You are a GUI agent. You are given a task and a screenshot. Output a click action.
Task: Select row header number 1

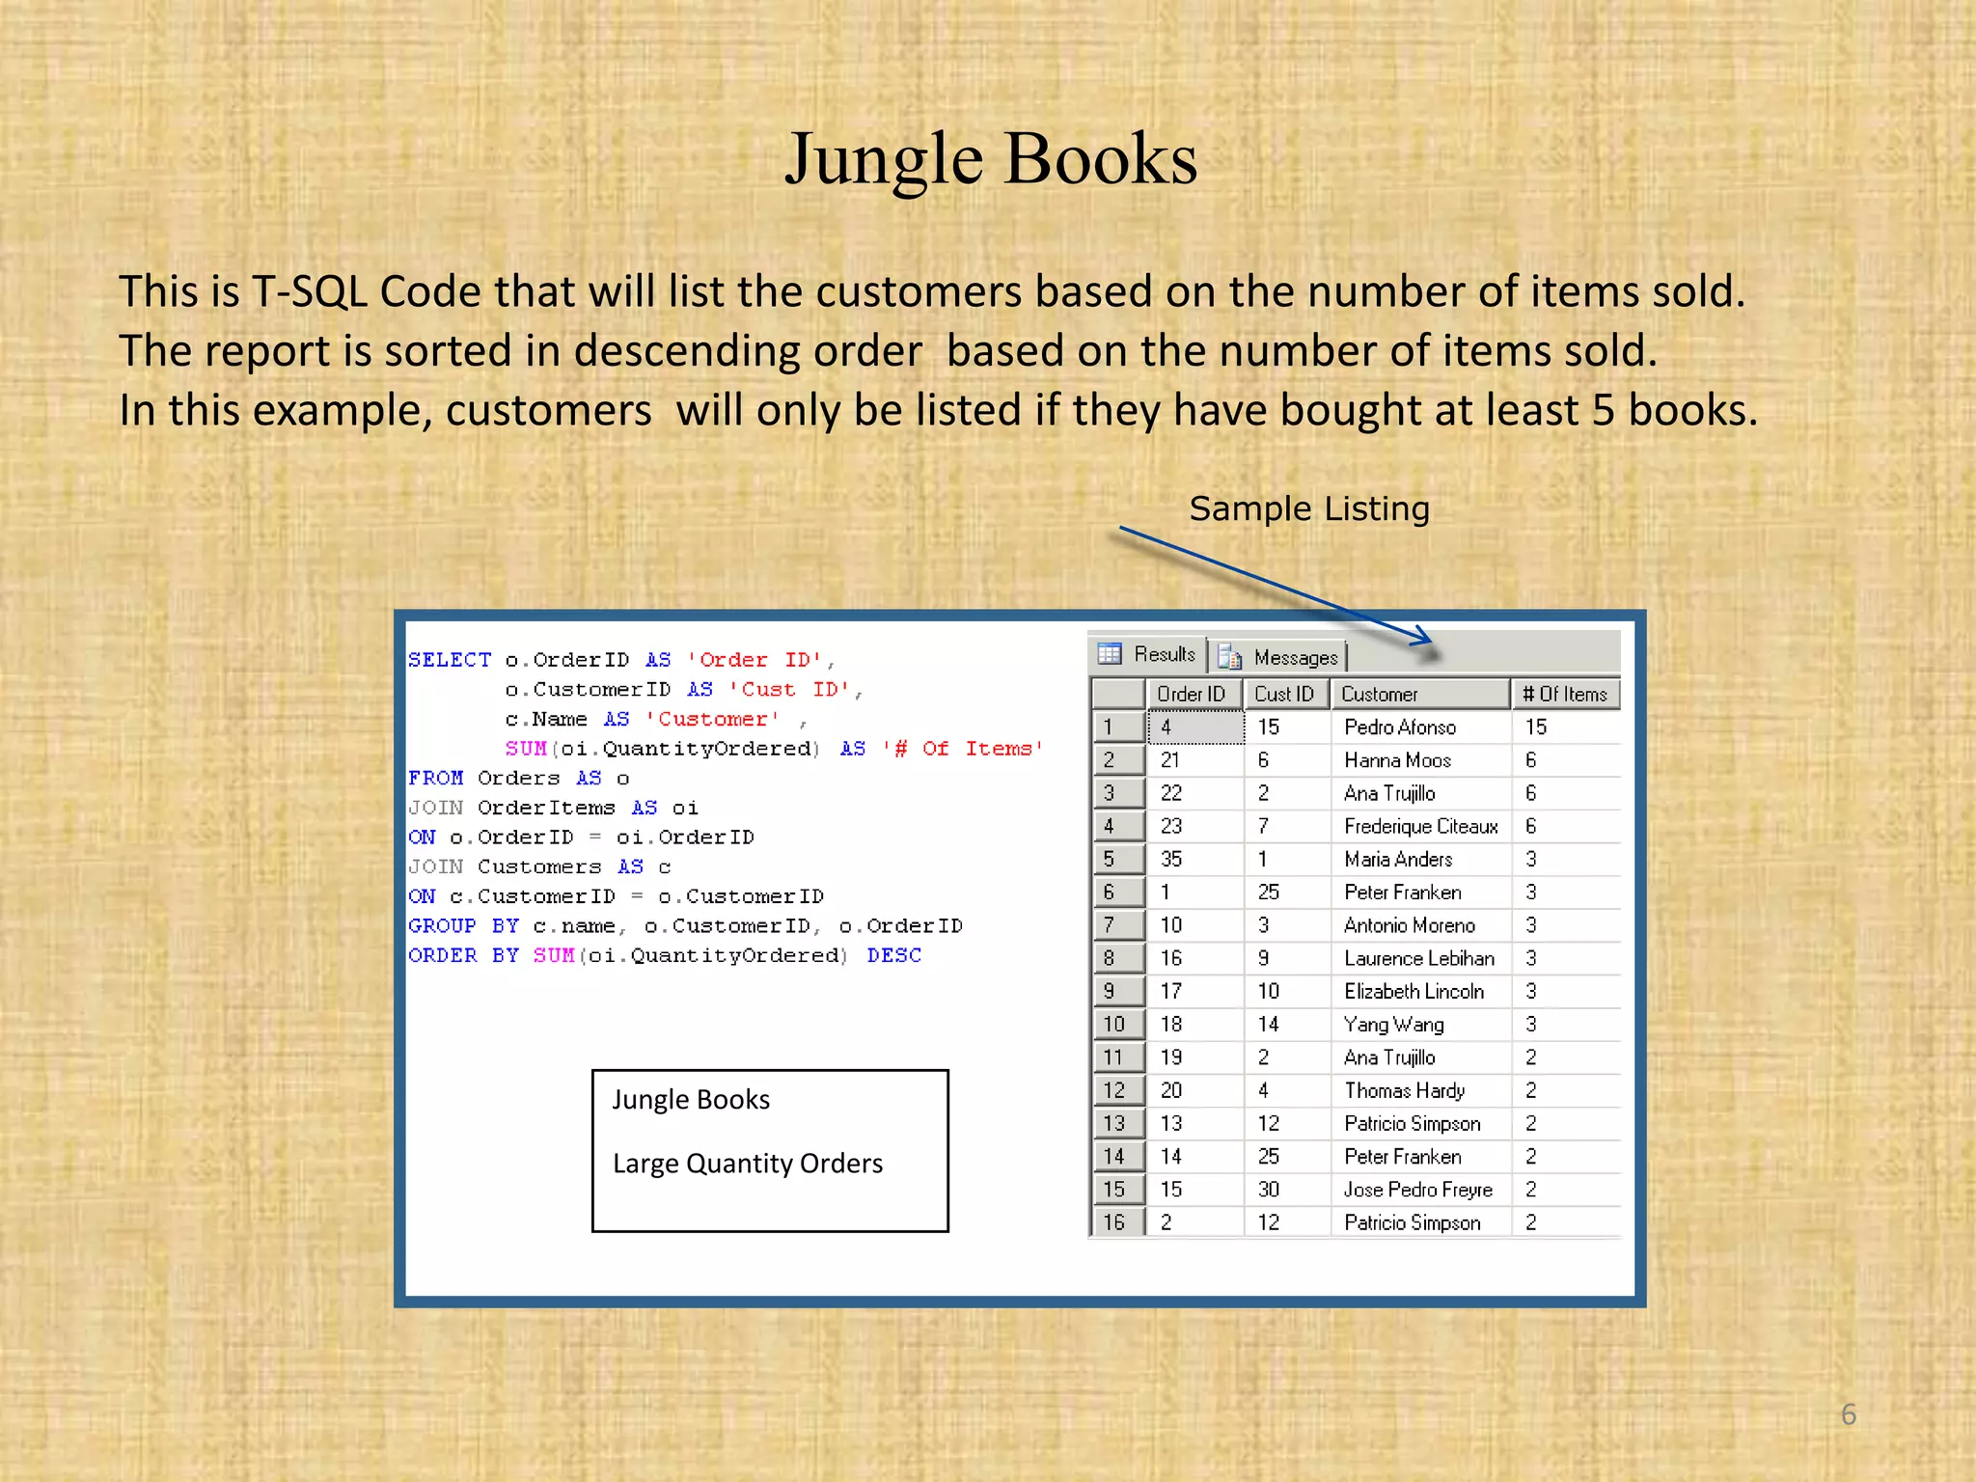click(x=1118, y=727)
